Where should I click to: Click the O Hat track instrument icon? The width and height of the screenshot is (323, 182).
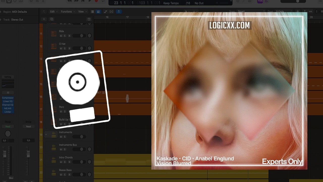tap(53, 46)
